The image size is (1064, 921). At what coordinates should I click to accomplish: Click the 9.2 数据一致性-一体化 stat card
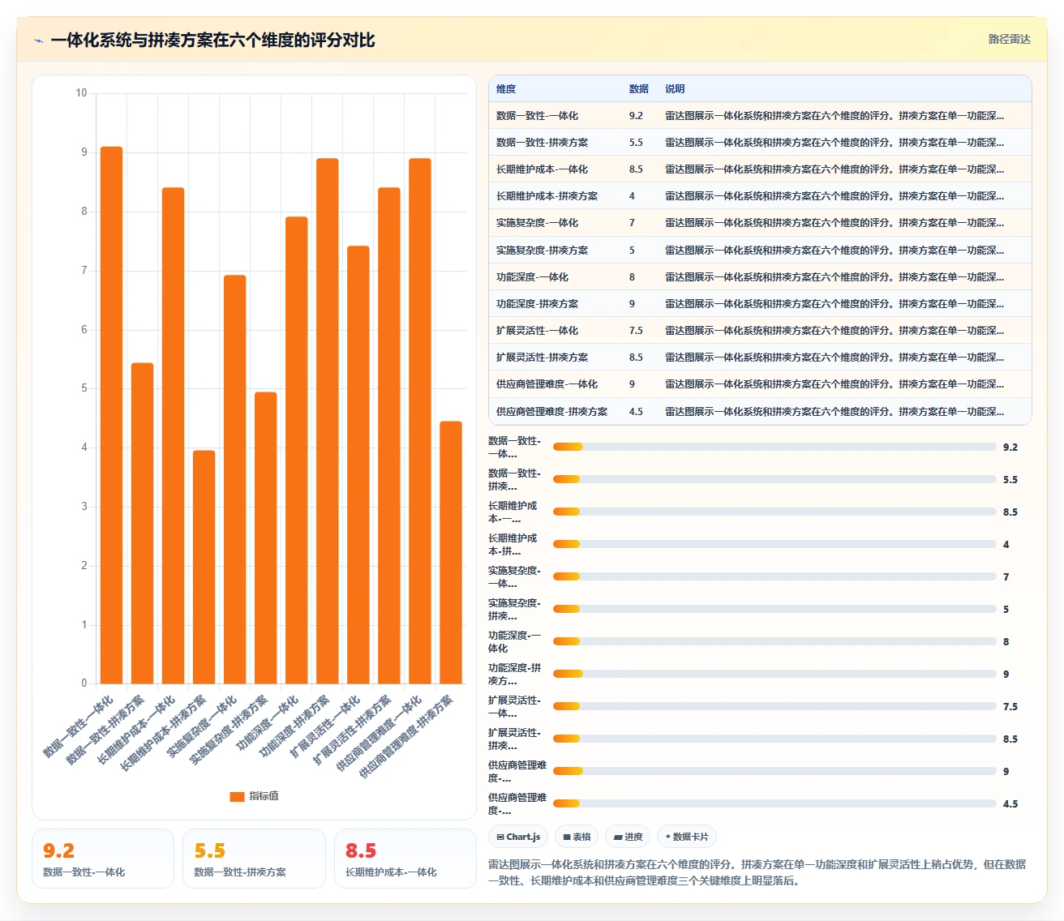pos(103,859)
